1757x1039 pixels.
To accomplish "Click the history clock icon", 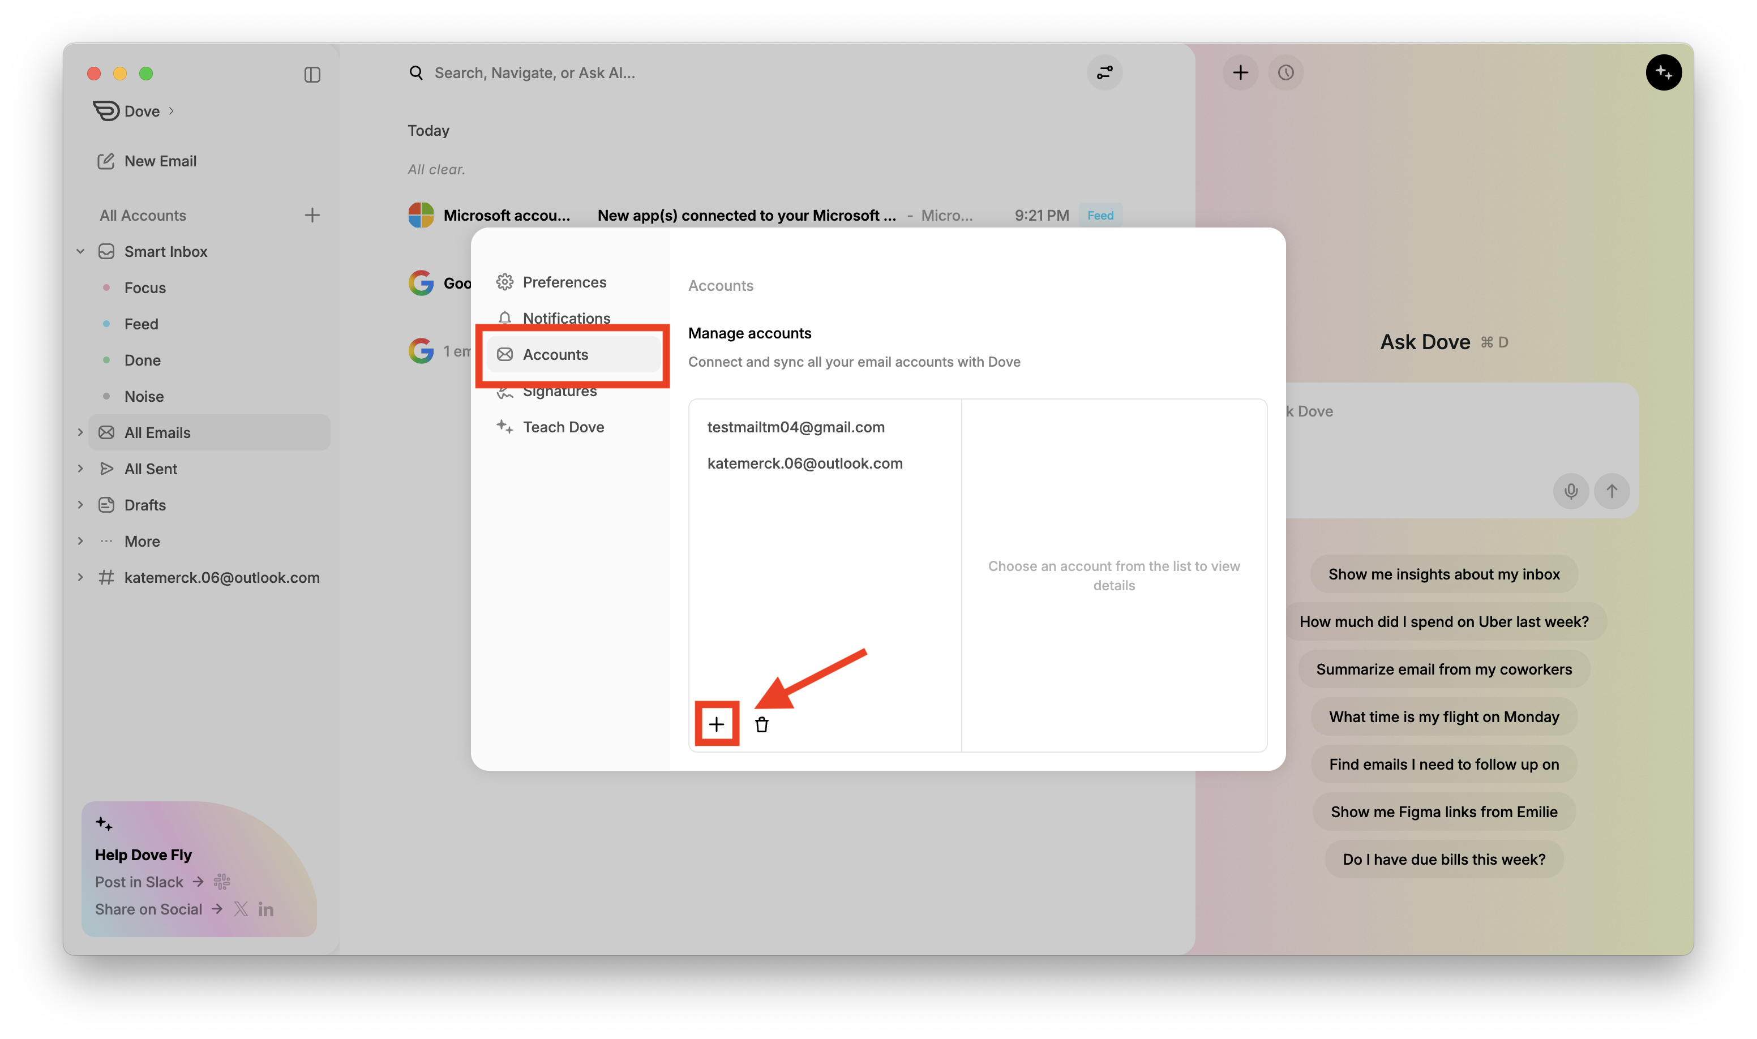I will click(x=1285, y=73).
